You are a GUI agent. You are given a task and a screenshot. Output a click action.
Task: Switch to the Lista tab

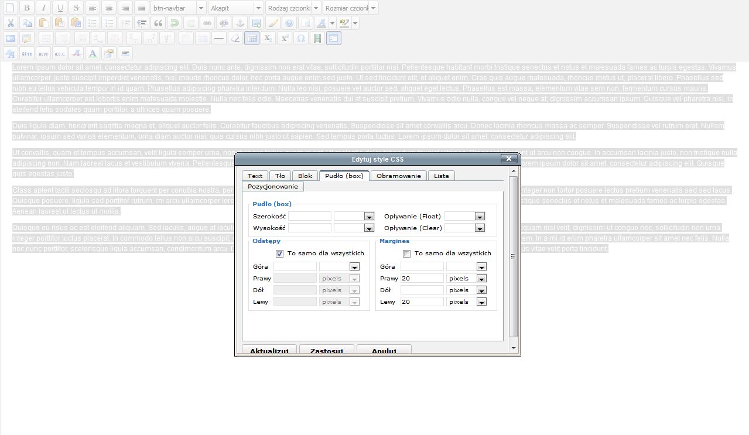[x=442, y=176]
